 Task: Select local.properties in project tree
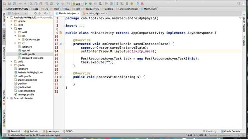(x=25, y=91)
